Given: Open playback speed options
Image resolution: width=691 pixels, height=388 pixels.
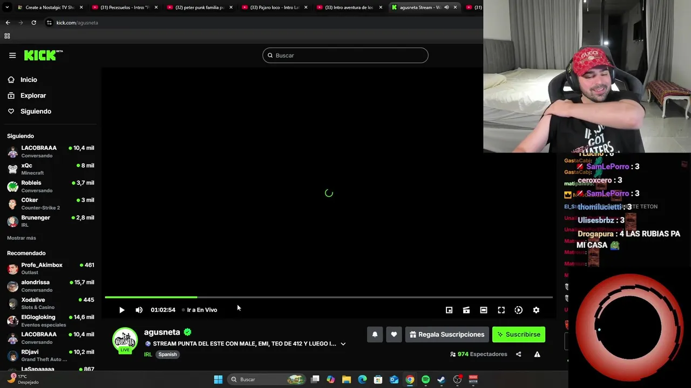Looking at the screenshot, I should tap(518, 310).
